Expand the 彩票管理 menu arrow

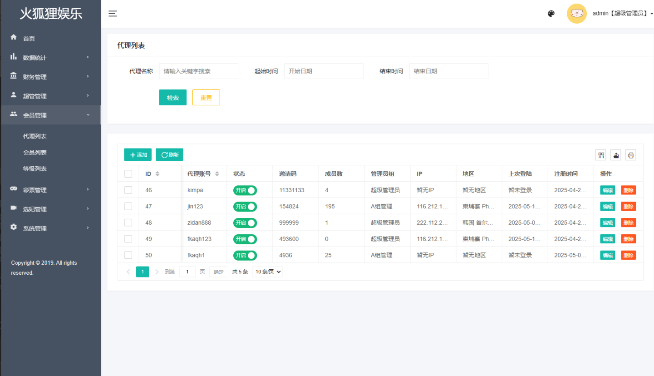(x=88, y=189)
